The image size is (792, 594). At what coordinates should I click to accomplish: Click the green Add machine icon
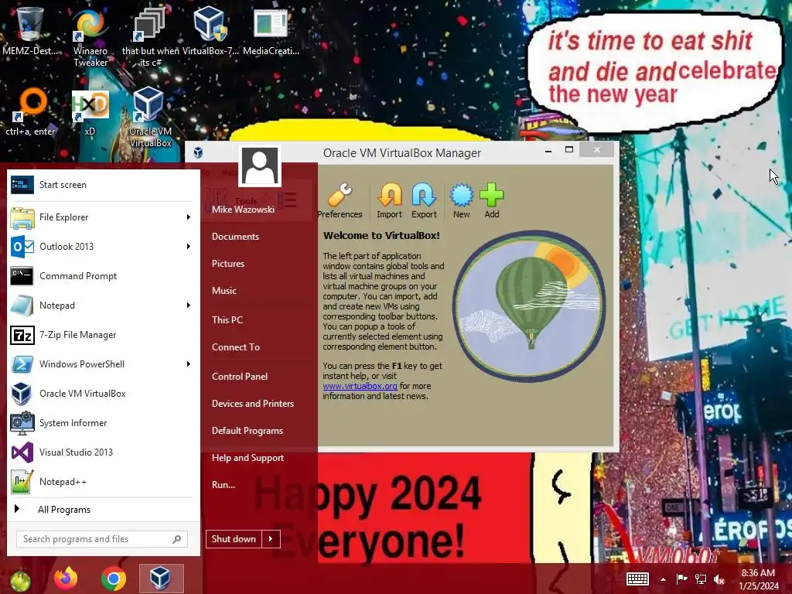point(491,201)
